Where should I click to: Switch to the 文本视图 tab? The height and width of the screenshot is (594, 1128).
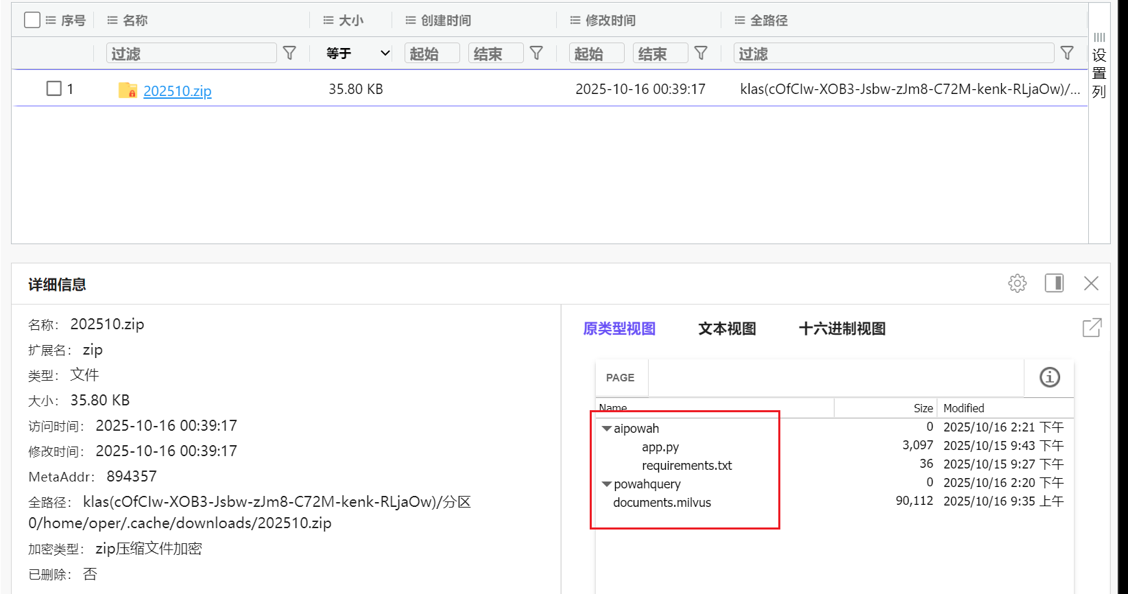click(x=727, y=329)
